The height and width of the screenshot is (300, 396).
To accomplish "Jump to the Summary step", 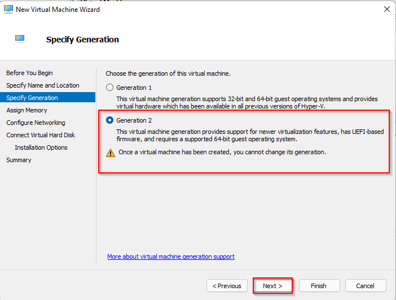I will 19,160.
